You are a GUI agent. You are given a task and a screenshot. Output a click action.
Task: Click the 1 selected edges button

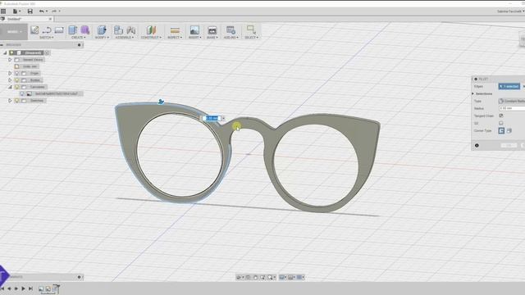click(509, 87)
